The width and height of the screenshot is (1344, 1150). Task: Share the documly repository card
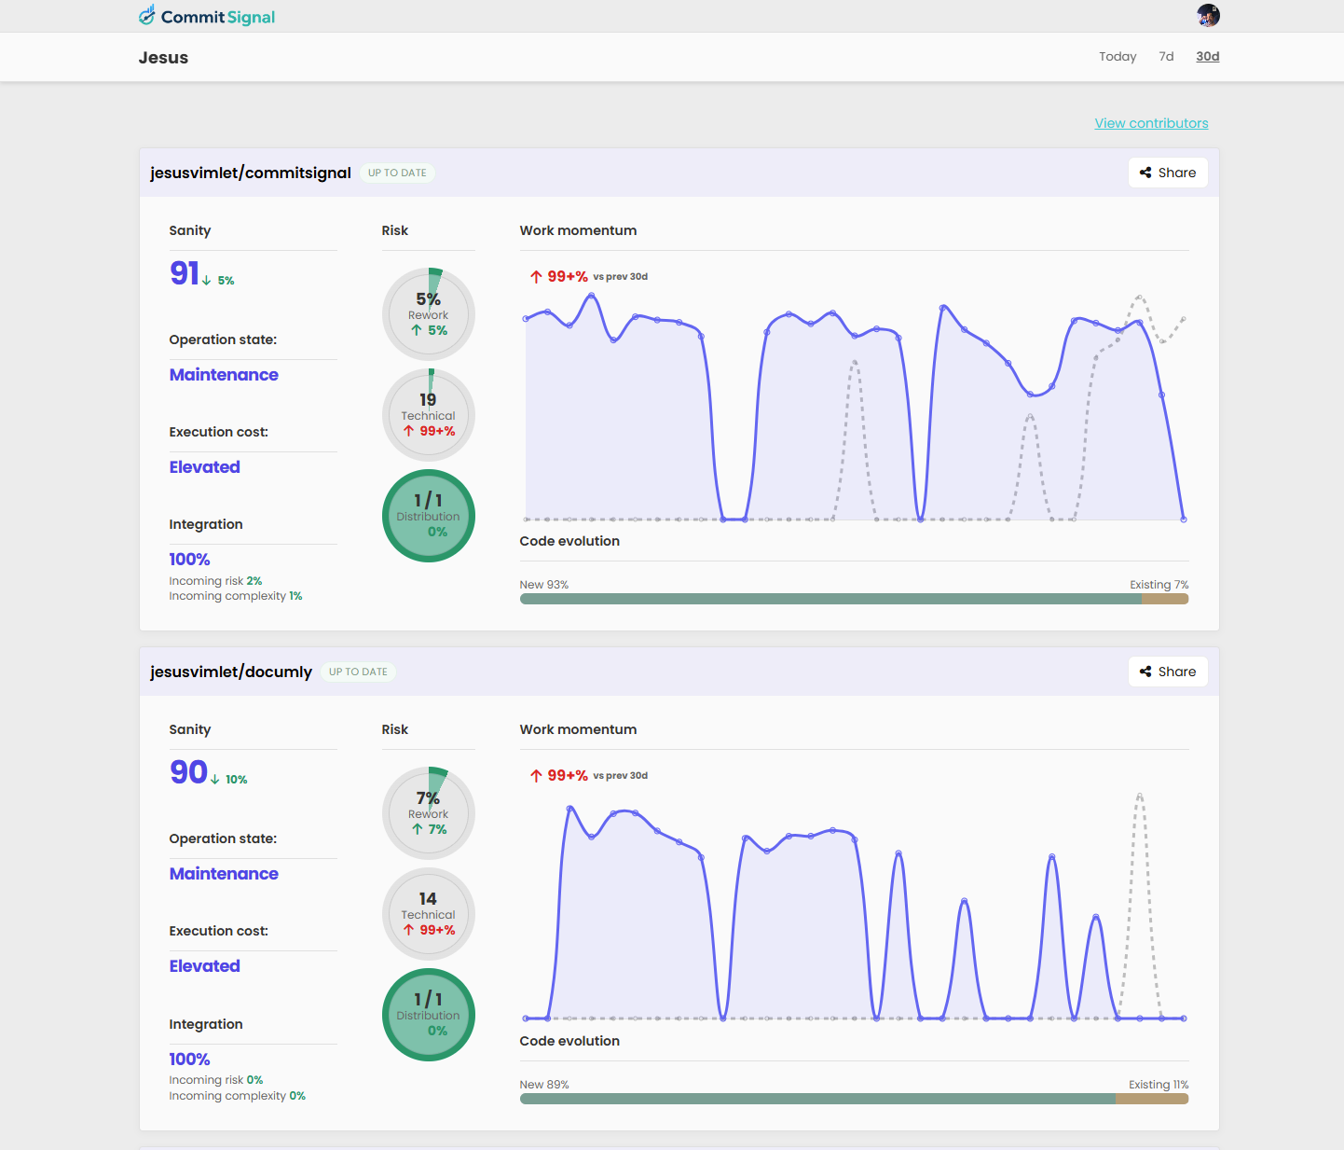coord(1168,672)
